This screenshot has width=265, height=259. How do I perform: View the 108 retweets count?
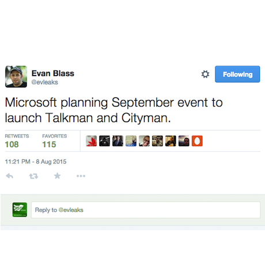point(12,144)
